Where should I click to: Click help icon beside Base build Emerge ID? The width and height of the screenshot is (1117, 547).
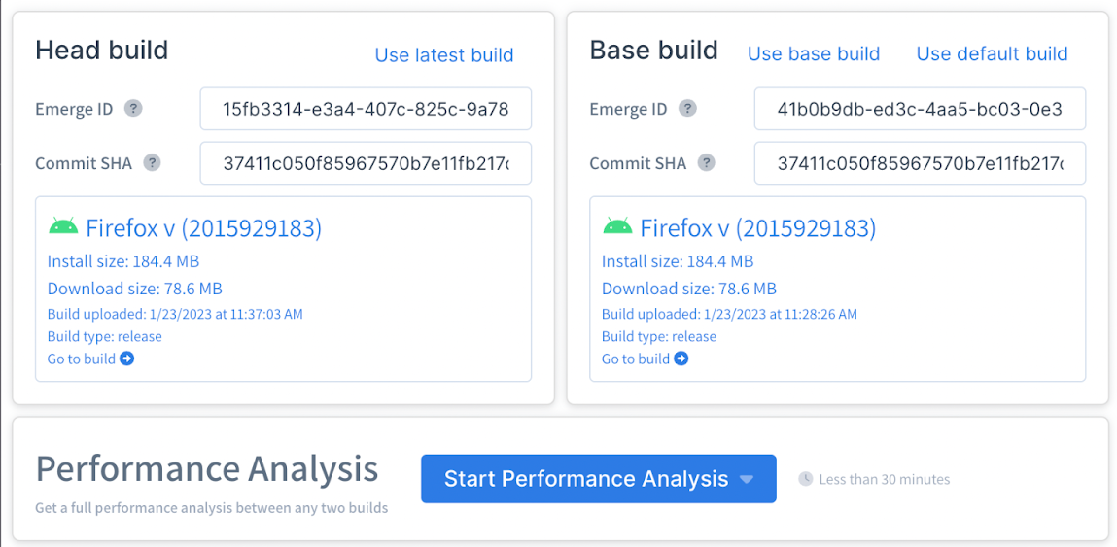pyautogui.click(x=688, y=109)
